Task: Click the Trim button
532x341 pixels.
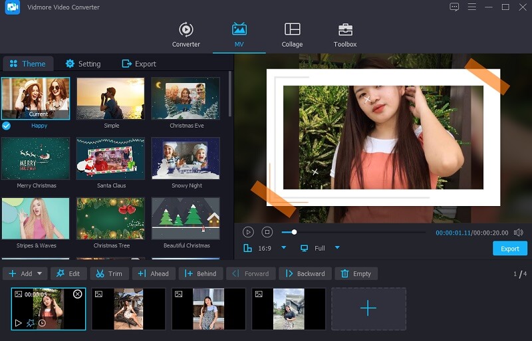Action: [x=109, y=273]
